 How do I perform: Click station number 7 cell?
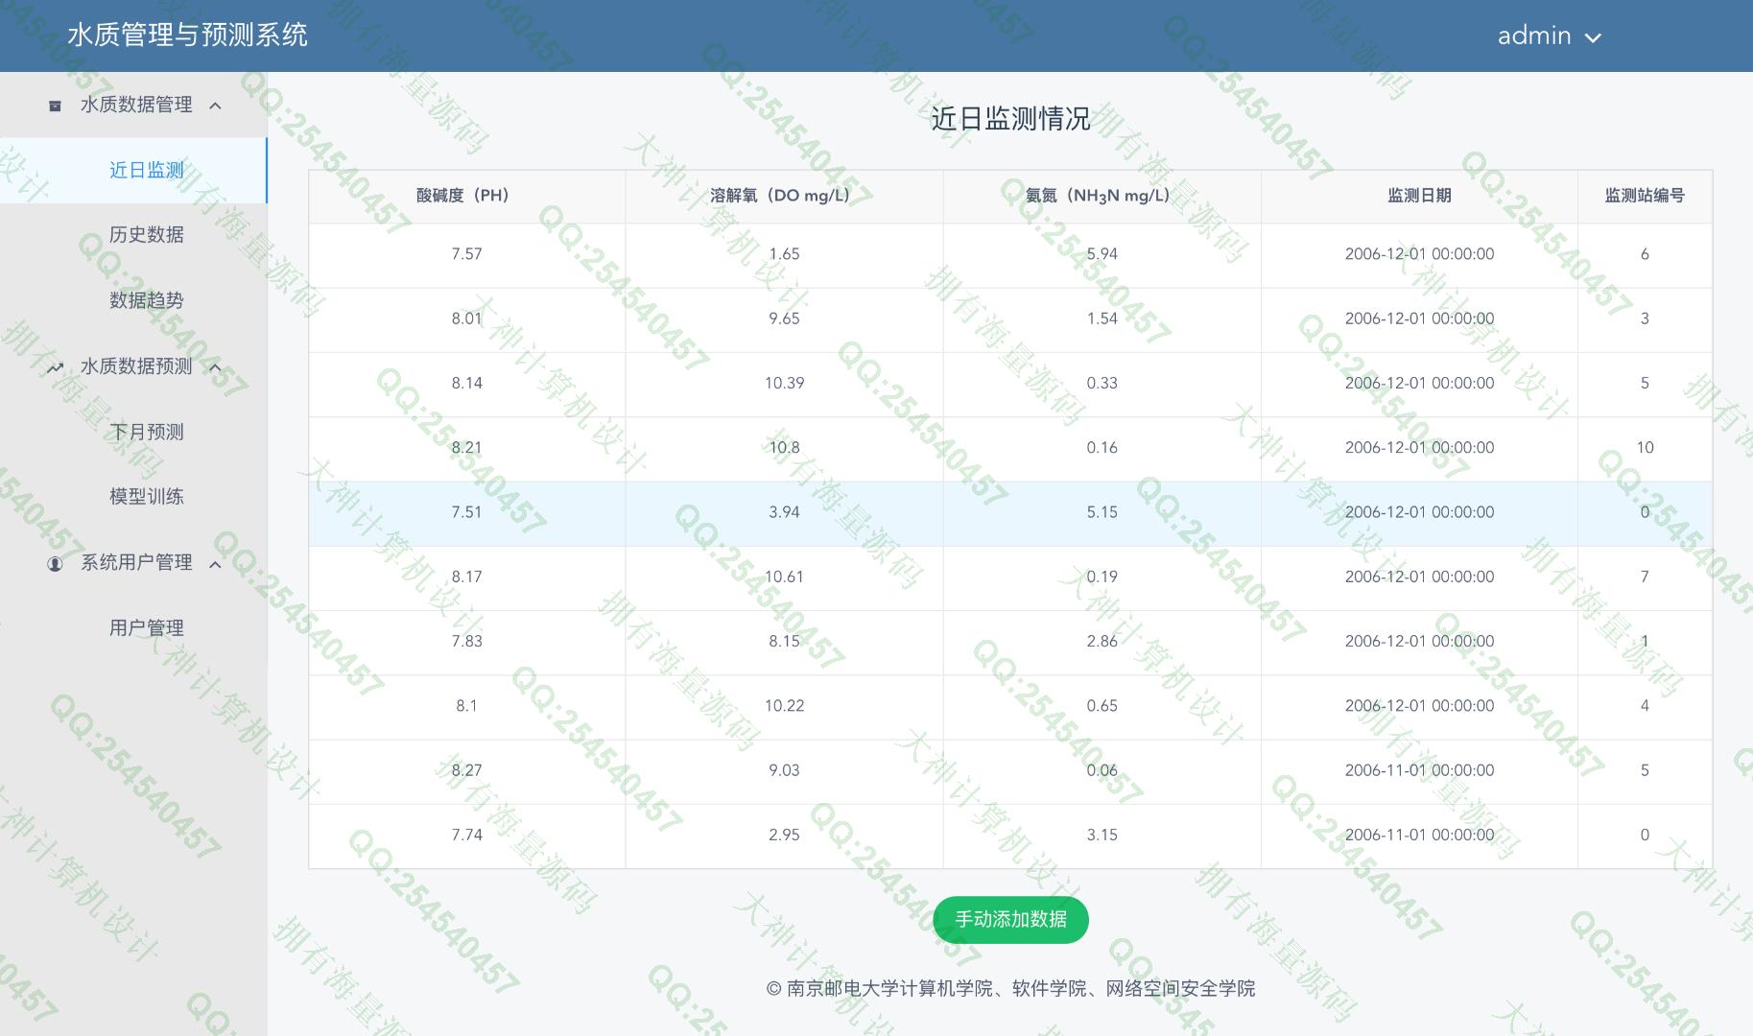(x=1645, y=577)
